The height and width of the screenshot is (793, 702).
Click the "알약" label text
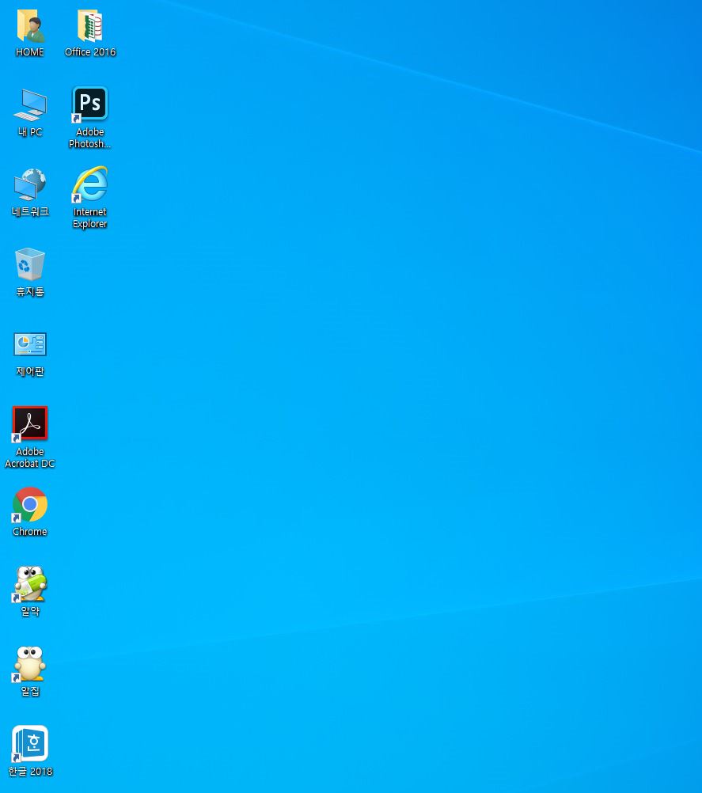coord(30,612)
